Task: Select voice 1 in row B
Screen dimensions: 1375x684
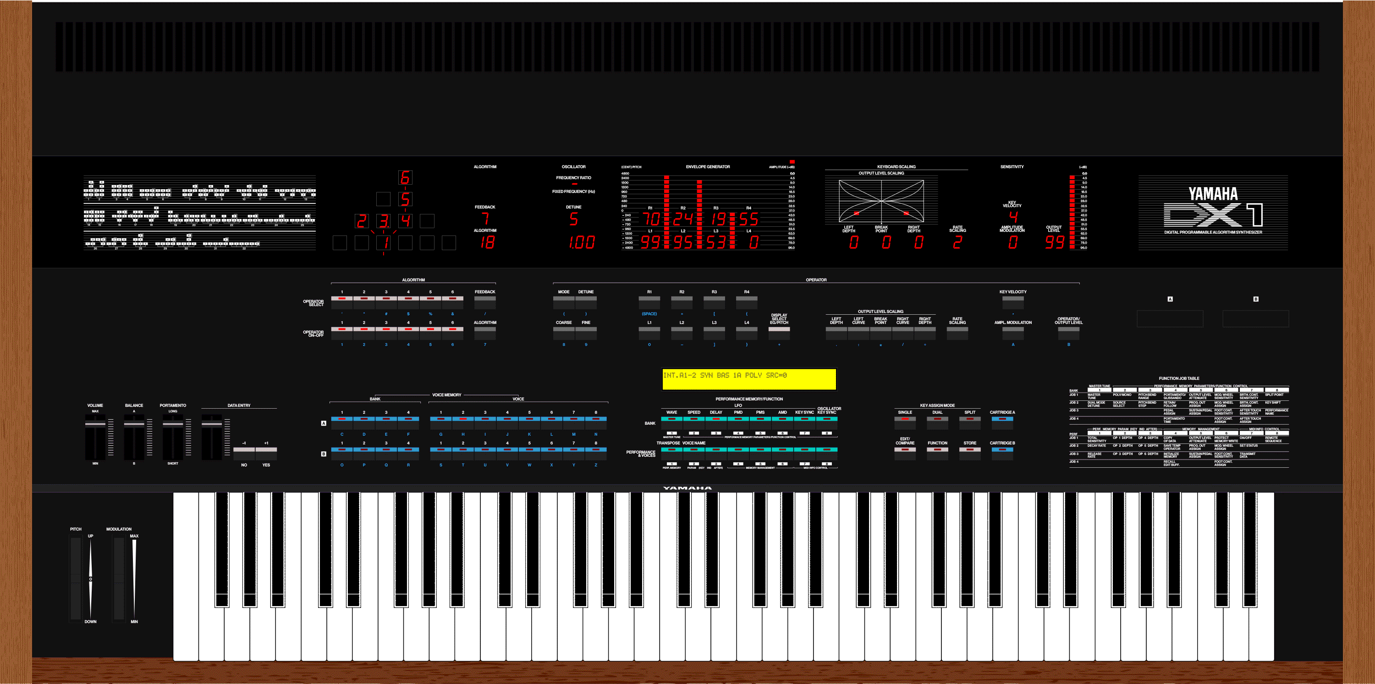Action: click(441, 453)
